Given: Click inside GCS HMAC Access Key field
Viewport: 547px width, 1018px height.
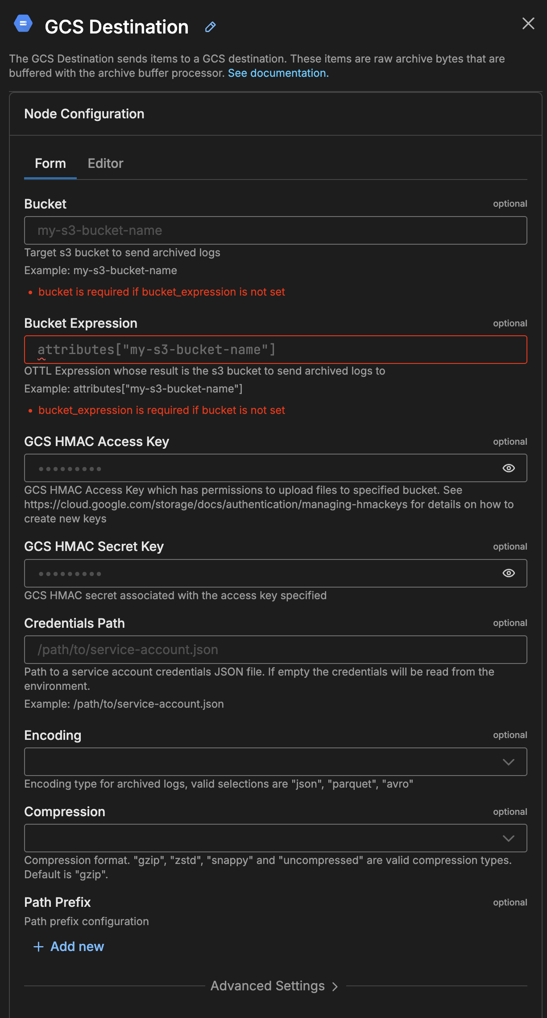Looking at the screenshot, I should coord(263,468).
